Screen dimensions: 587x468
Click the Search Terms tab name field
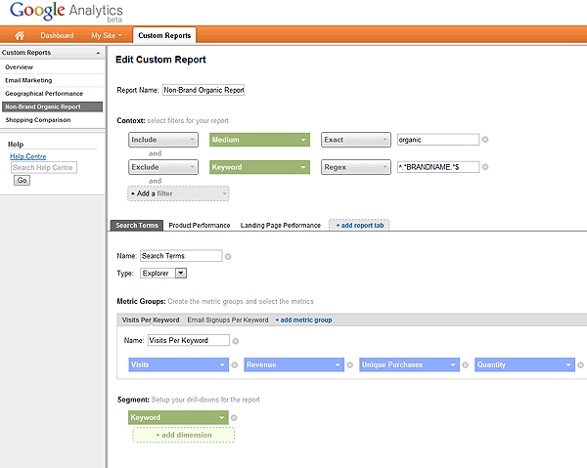point(181,256)
